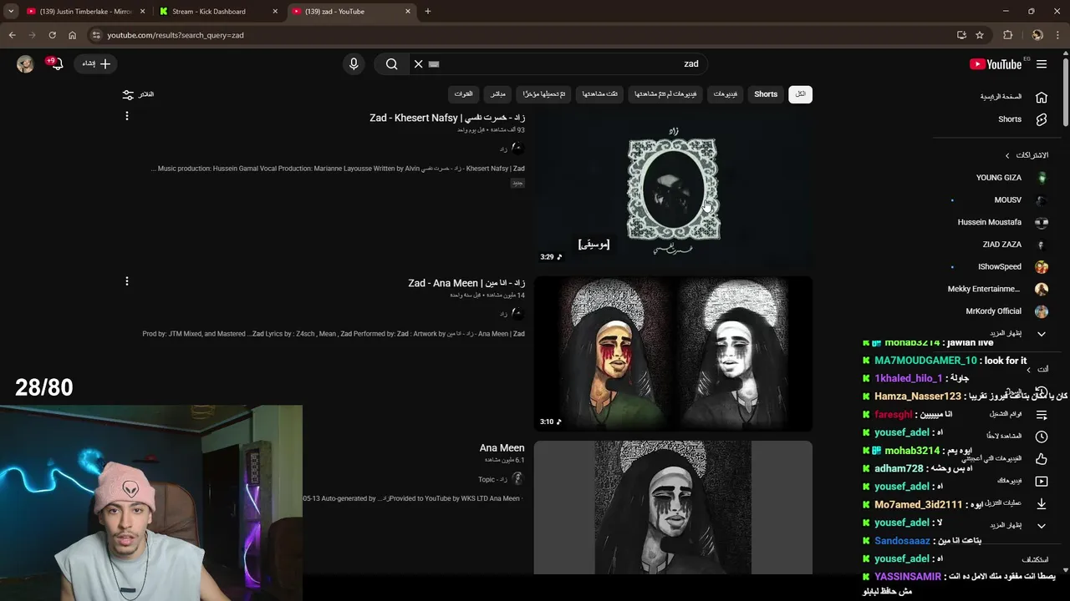Clear the search query with X
1070x601 pixels.
click(x=419, y=64)
